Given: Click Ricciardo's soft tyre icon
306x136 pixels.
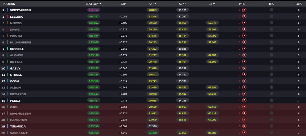Looking at the screenshot, I should point(244,94).
